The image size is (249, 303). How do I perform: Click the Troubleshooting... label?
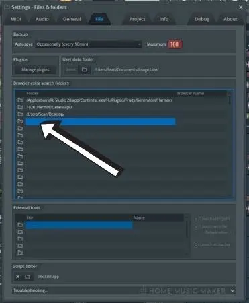[31, 290]
